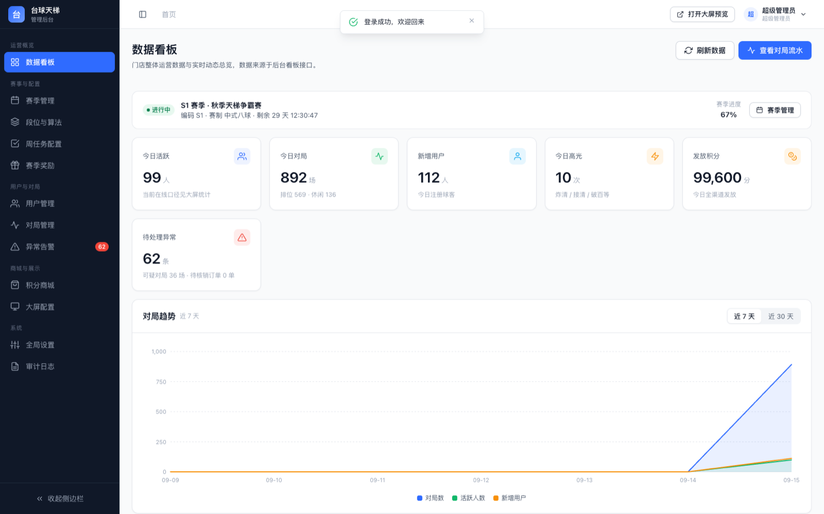Click the 查看对局流水 button
The image size is (824, 514).
775,50
